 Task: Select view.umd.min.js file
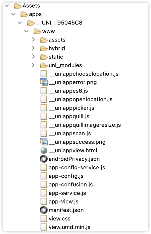coord(69,227)
